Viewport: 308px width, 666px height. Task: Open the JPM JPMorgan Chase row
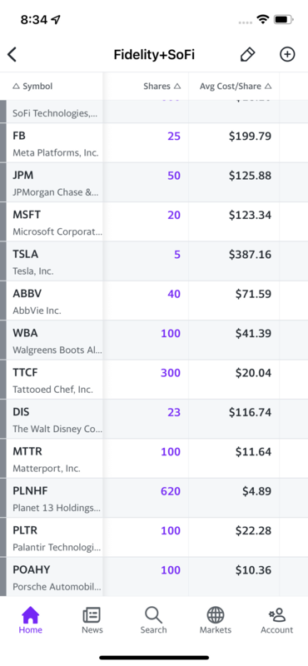click(154, 182)
